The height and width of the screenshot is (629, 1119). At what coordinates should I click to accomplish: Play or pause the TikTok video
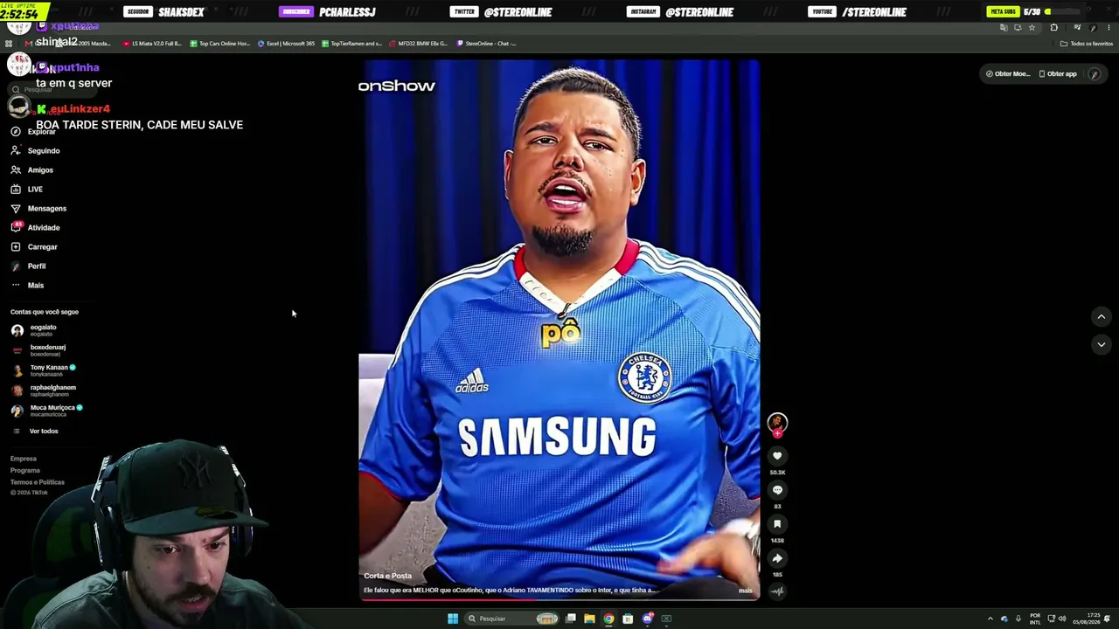(x=559, y=330)
